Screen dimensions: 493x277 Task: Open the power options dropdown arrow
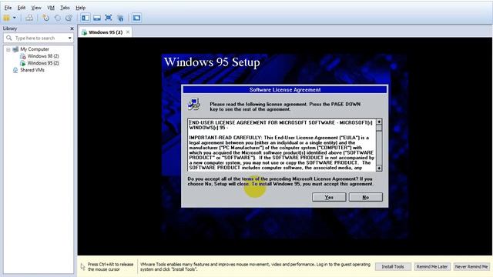(x=14, y=18)
